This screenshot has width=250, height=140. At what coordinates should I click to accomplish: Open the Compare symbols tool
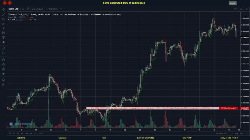[x=37, y=9]
